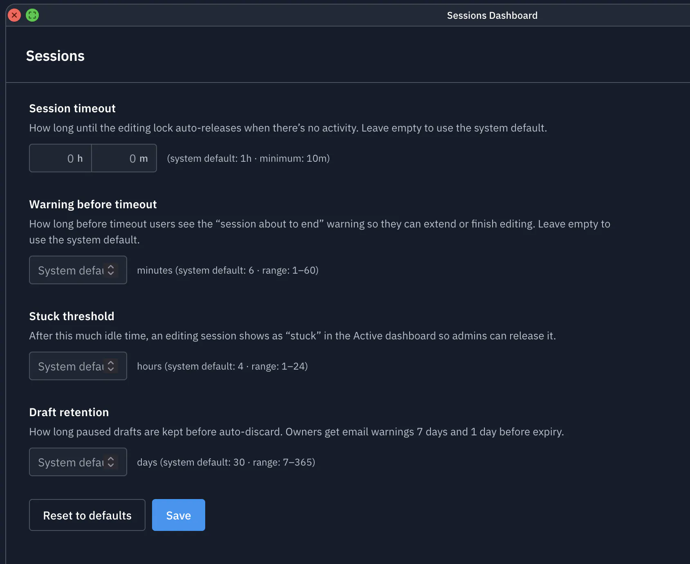The width and height of the screenshot is (690, 564).
Task: Click the 'minutes (system default: 6 · range: 1–60)' hint
Action: click(228, 270)
